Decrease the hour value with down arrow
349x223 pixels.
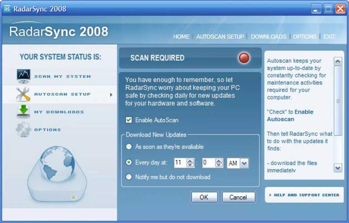click(x=190, y=165)
